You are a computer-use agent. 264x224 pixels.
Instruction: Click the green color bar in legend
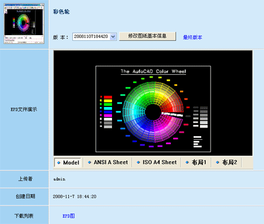pyautogui.click(x=108, y=105)
